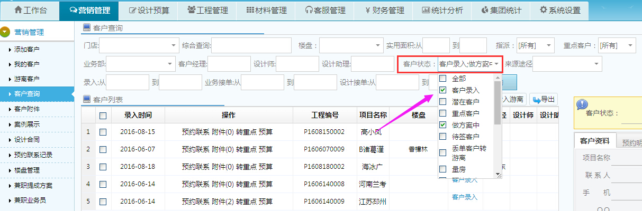Screen dimensions: 642x211
Task: Click the 客户列表 panel header icon
Action: pyautogui.click(x=87, y=99)
